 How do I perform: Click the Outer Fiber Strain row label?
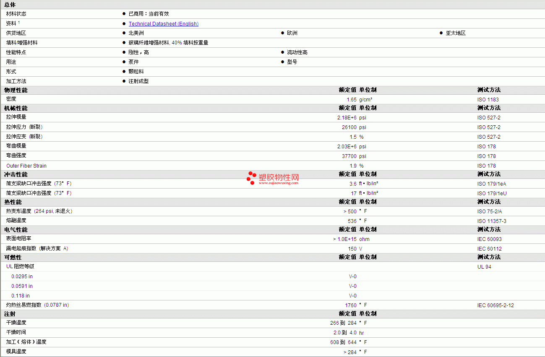click(x=26, y=166)
